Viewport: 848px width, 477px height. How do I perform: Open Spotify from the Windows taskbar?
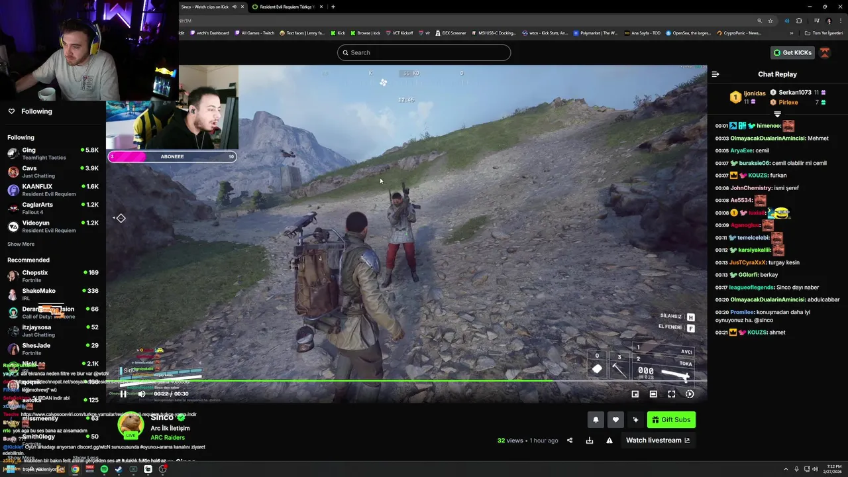pos(104,470)
